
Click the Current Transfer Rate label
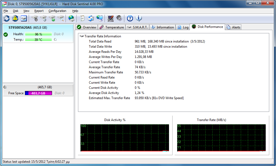(x=104, y=62)
